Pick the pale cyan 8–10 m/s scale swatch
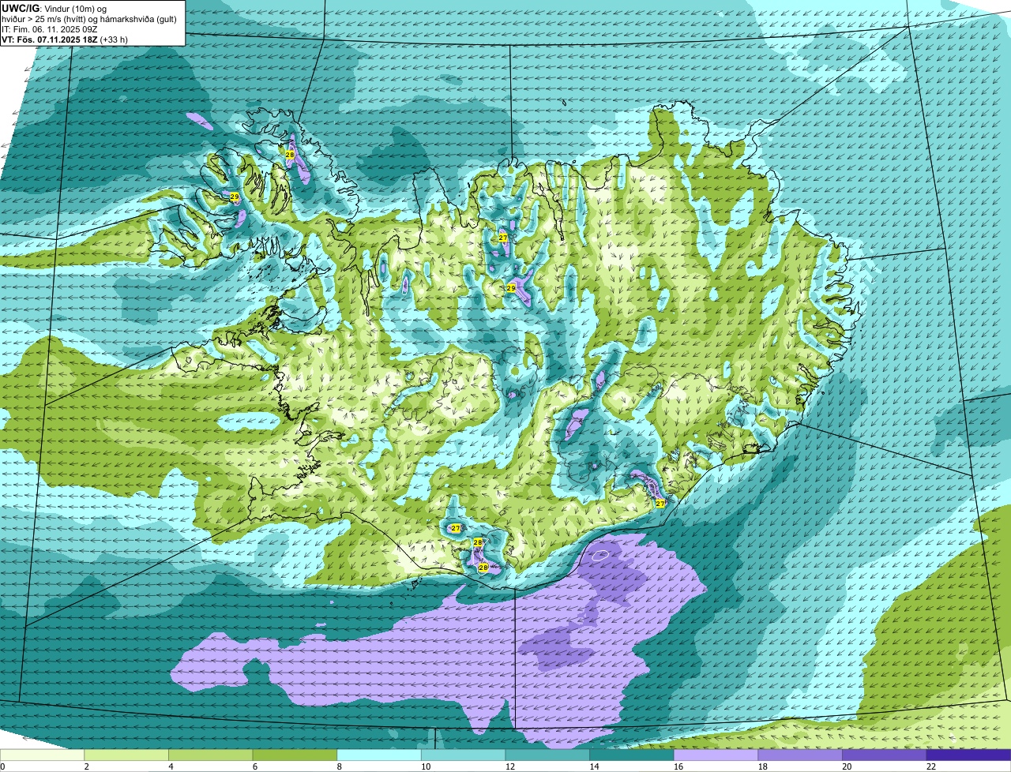Image resolution: width=1011 pixels, height=772 pixels. click(379, 755)
